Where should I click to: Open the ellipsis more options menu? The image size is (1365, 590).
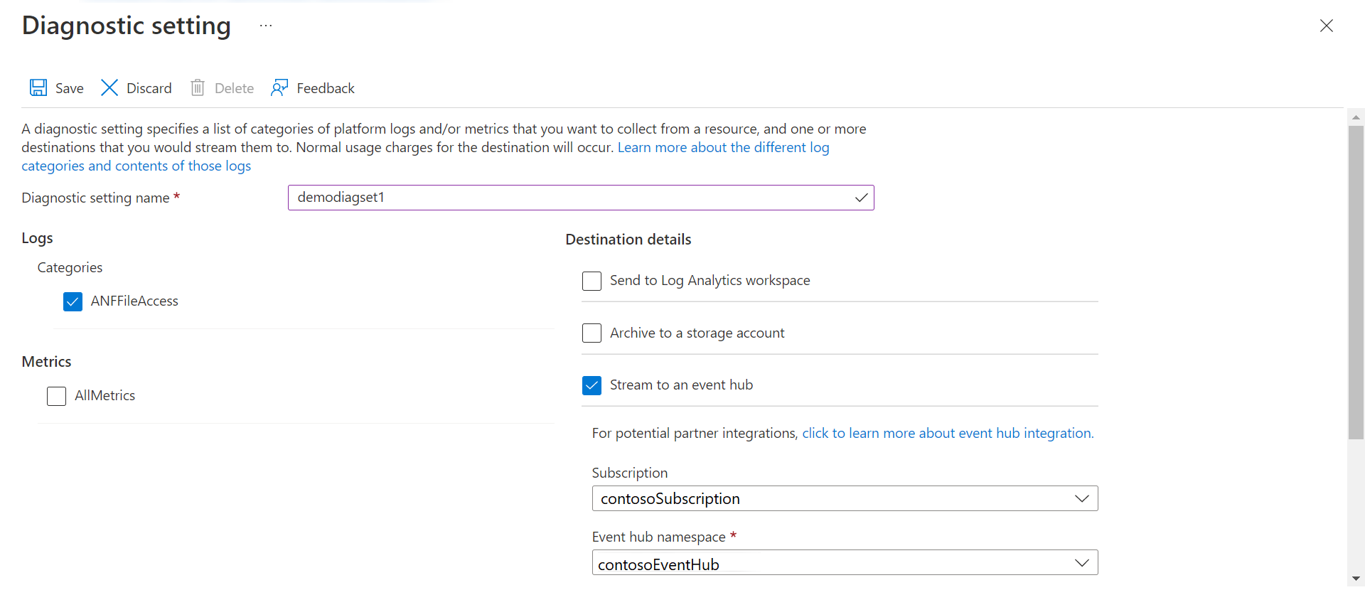tap(266, 26)
